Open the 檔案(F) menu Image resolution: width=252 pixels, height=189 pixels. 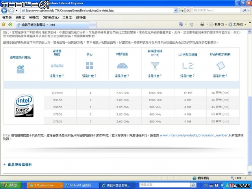click(7, 17)
